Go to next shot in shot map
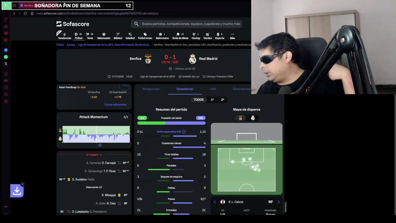The image size is (396, 223). point(278,202)
